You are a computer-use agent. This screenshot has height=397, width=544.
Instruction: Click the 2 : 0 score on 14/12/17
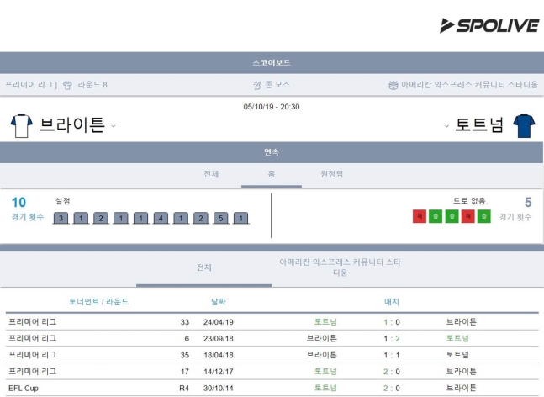click(x=392, y=372)
